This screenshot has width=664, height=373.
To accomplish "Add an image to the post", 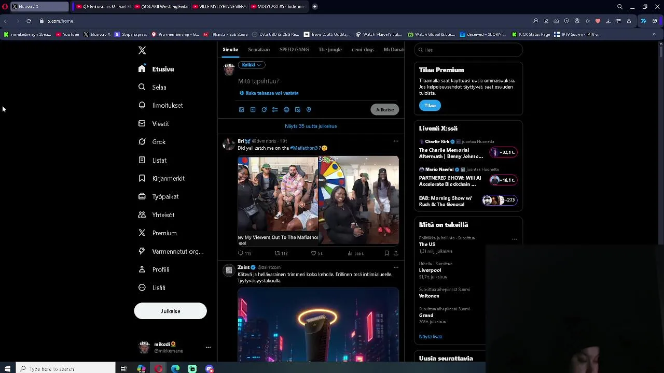I will click(241, 110).
